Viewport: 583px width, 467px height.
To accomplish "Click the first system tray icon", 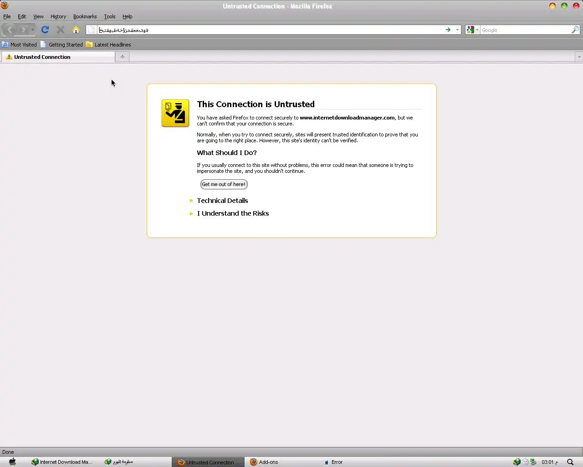I will coord(517,462).
